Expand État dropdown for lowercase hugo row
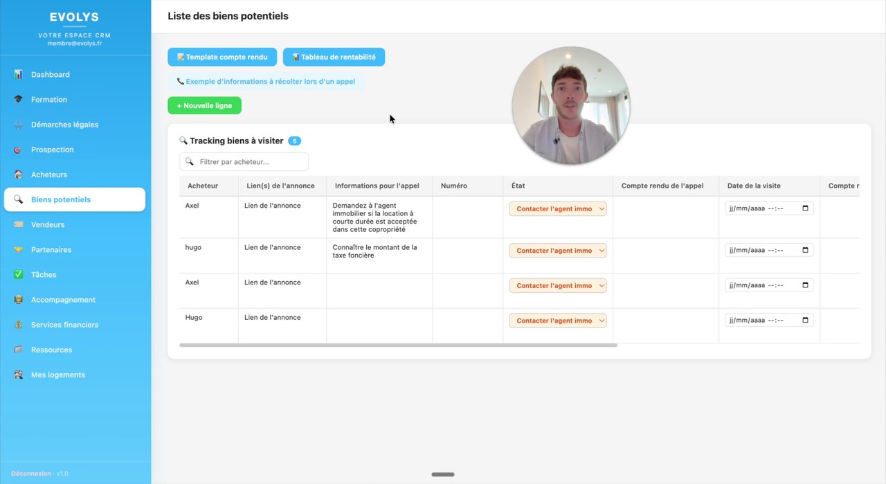Image resolution: width=886 pixels, height=484 pixels. pos(557,251)
